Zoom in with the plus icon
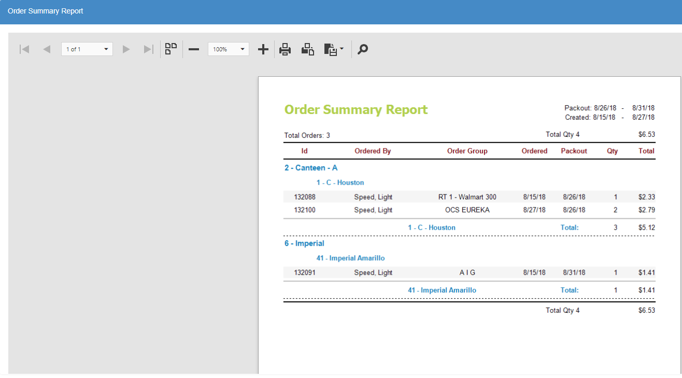Viewport: 682px width, 378px height. (x=263, y=49)
